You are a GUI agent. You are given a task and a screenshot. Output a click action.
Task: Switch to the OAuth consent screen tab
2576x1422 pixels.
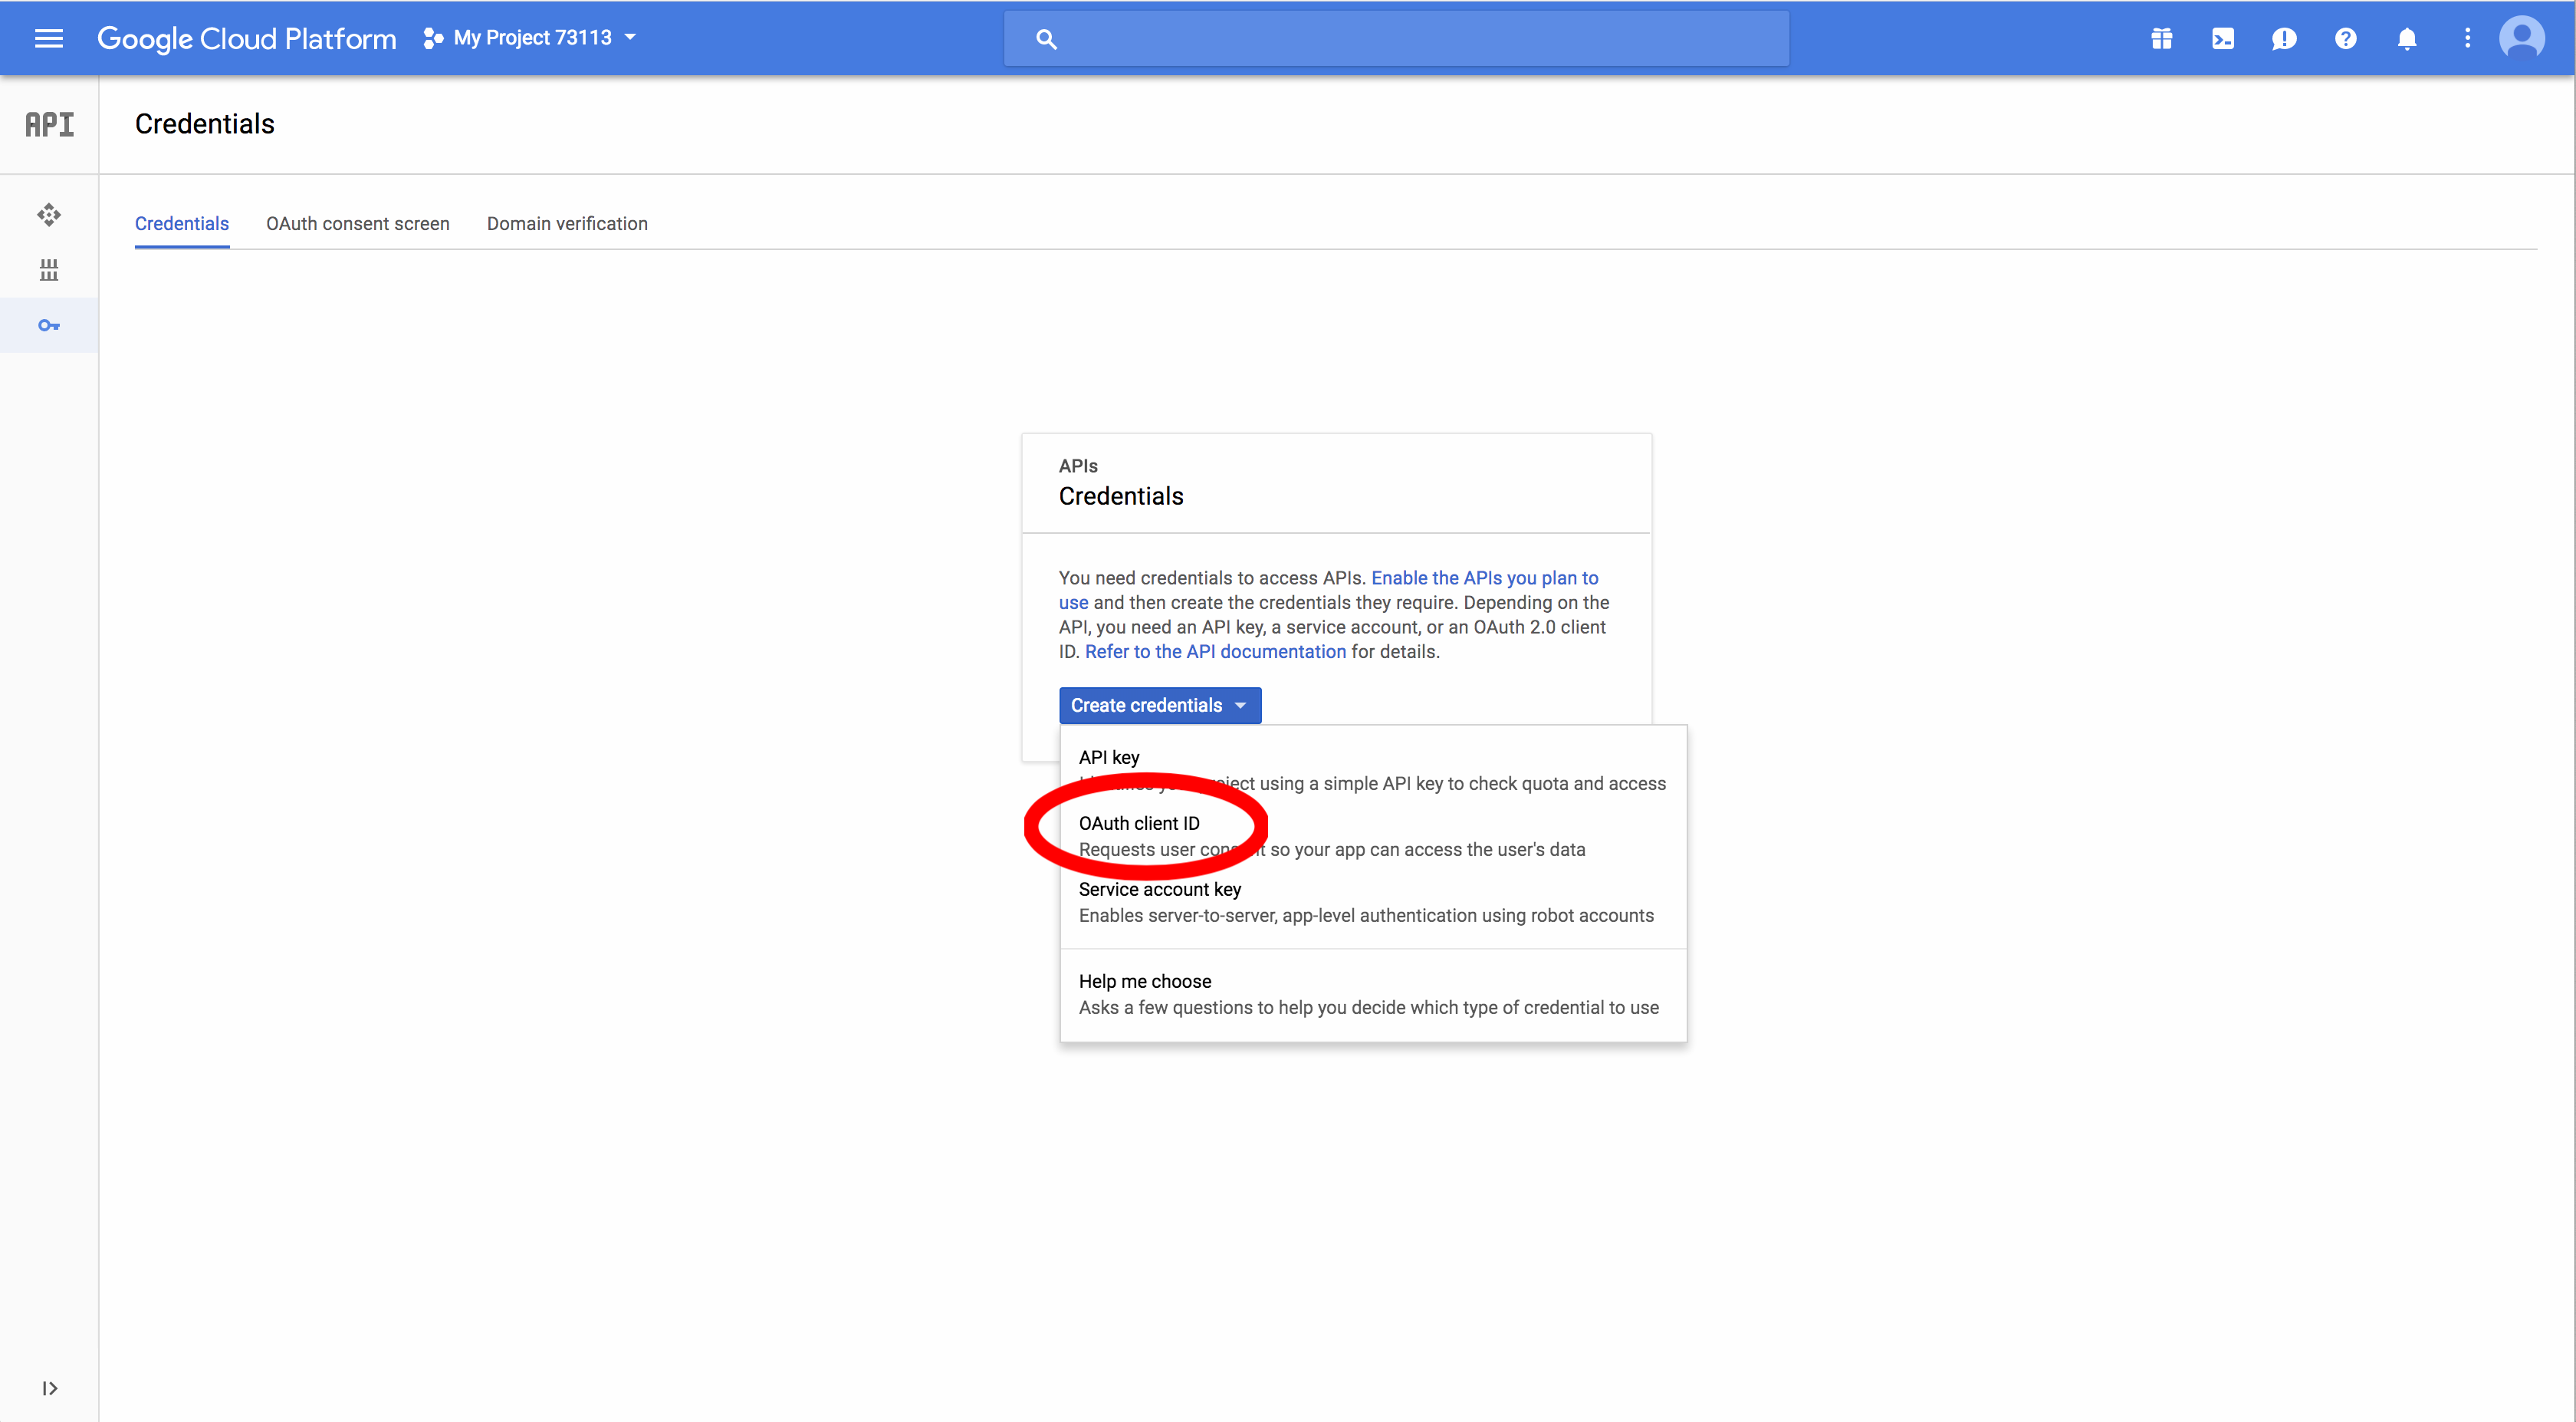point(357,223)
